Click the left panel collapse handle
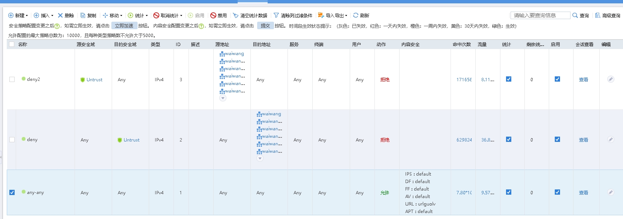 [x=1, y=157]
